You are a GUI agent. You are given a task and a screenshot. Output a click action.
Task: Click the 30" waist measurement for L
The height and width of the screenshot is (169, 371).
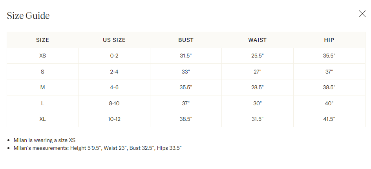pyautogui.click(x=258, y=103)
